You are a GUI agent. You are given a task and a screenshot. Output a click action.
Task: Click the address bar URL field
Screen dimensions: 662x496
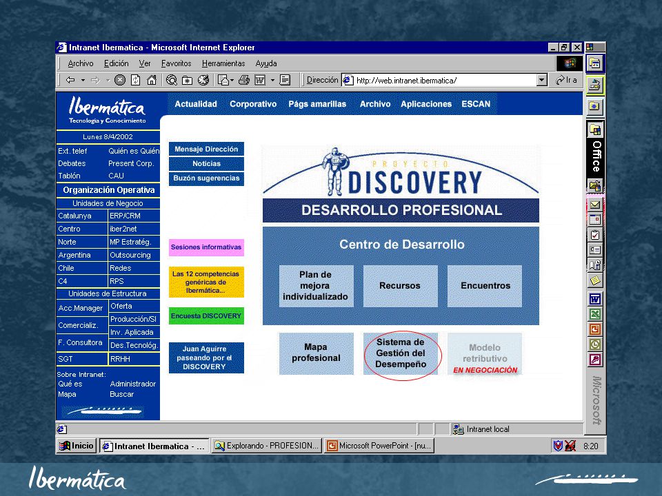coord(440,80)
